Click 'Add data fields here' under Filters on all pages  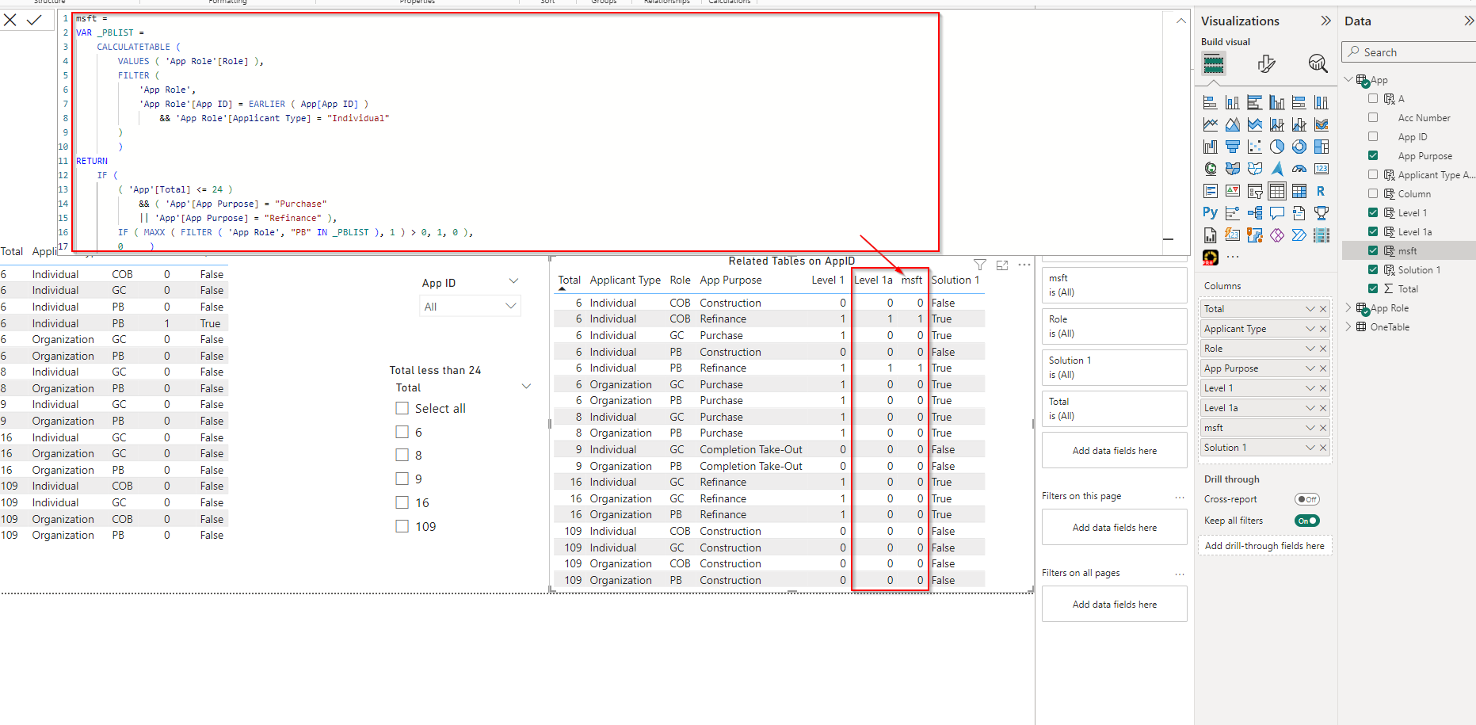(1114, 605)
